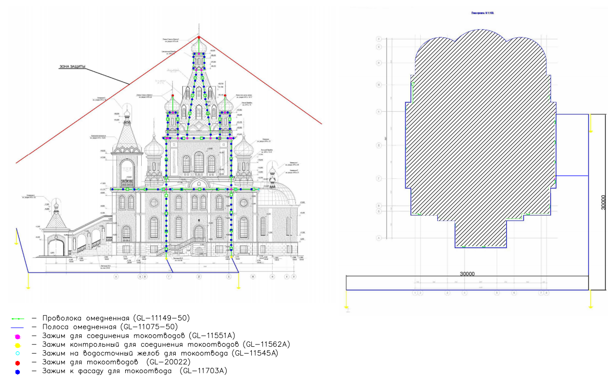Click the blue copper strip legend line
608x391 pixels.
point(18,327)
